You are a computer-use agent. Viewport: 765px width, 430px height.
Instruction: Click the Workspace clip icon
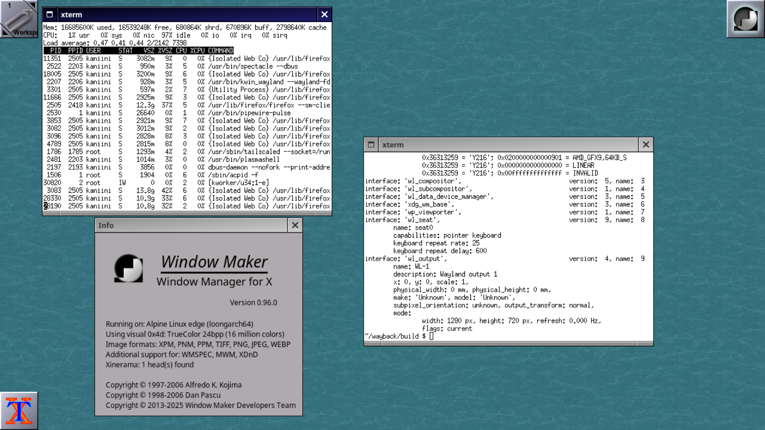point(19,20)
